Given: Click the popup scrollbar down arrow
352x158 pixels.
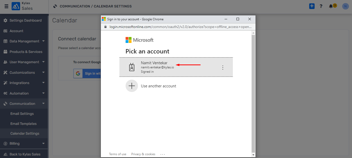Looking at the screenshot, I should click(x=253, y=155).
